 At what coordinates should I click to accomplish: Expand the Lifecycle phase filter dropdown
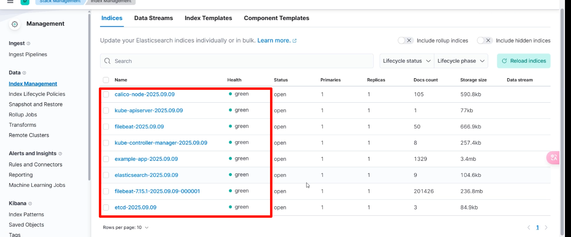461,61
